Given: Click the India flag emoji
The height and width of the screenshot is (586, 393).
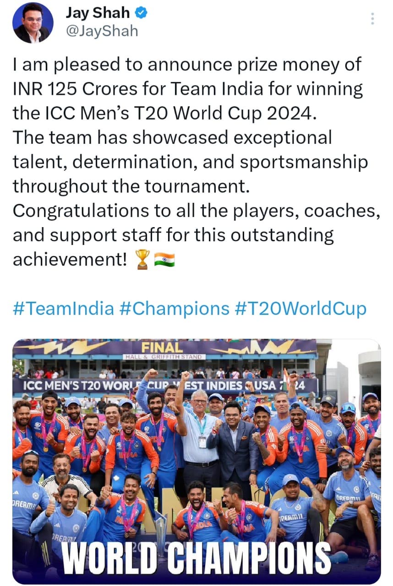Looking at the screenshot, I should pos(164,260).
